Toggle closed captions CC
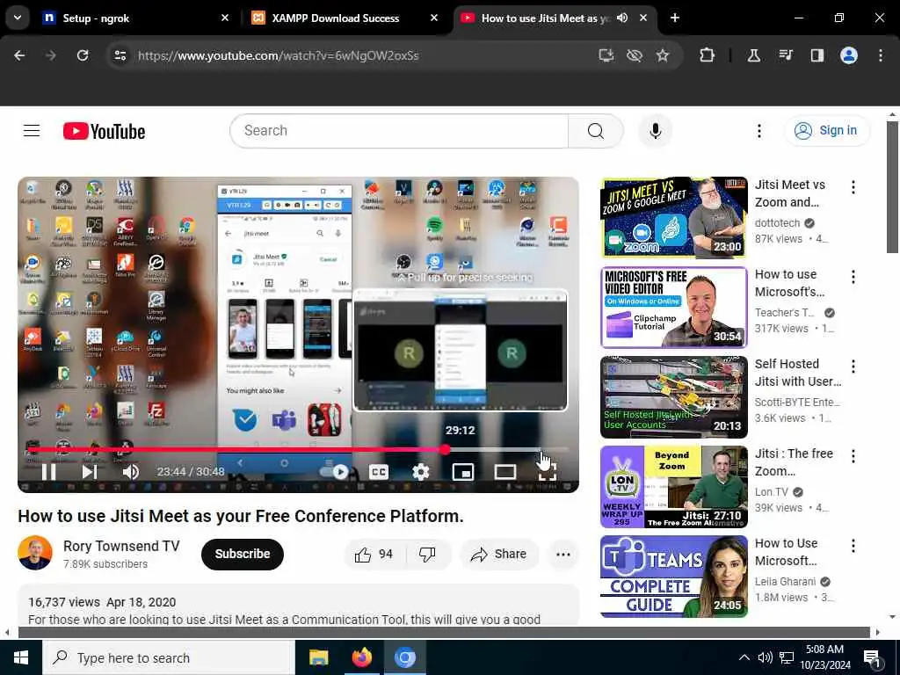Viewport: 900px width, 675px height. (x=378, y=472)
